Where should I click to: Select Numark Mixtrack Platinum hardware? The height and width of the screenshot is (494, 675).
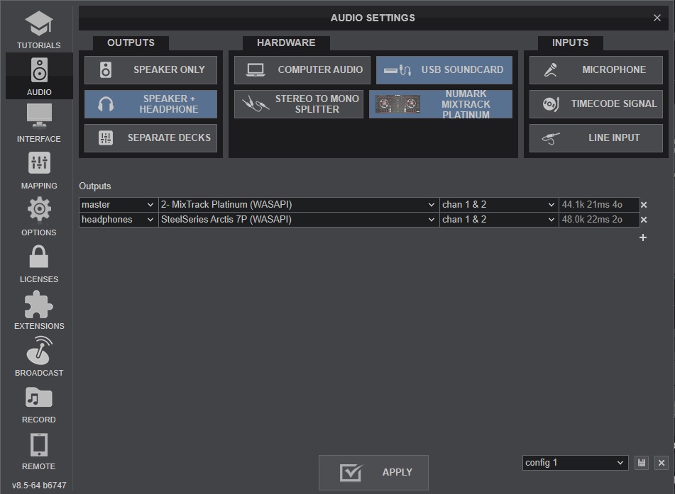(441, 104)
